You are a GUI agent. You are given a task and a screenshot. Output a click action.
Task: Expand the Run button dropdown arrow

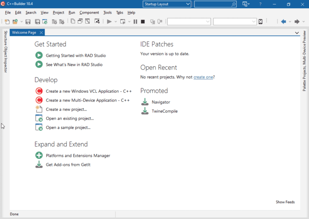pos(116,22)
